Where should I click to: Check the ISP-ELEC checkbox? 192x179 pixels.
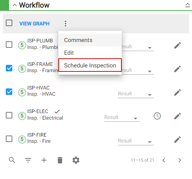pos(9,115)
